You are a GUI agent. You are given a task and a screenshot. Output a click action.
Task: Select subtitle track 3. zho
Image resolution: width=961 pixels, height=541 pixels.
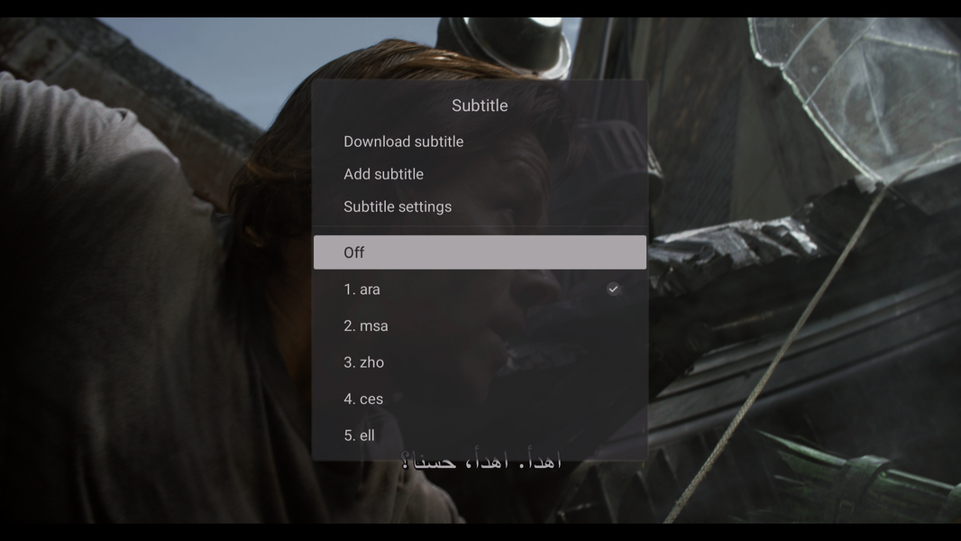[x=480, y=362]
